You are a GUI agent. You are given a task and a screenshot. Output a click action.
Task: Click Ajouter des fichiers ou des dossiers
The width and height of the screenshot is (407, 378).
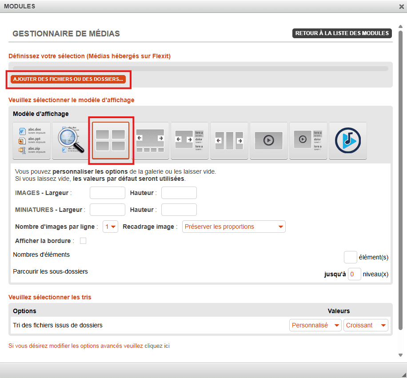[x=68, y=79]
